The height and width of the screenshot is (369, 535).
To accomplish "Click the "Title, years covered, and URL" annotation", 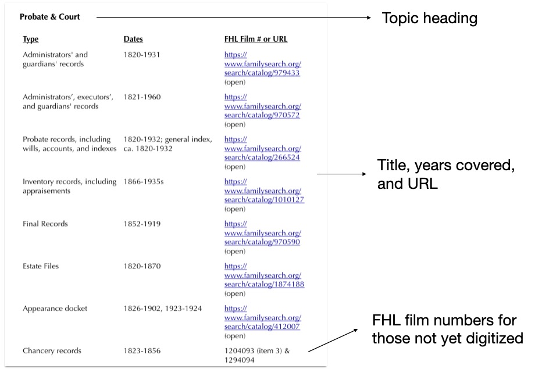I will (446, 175).
